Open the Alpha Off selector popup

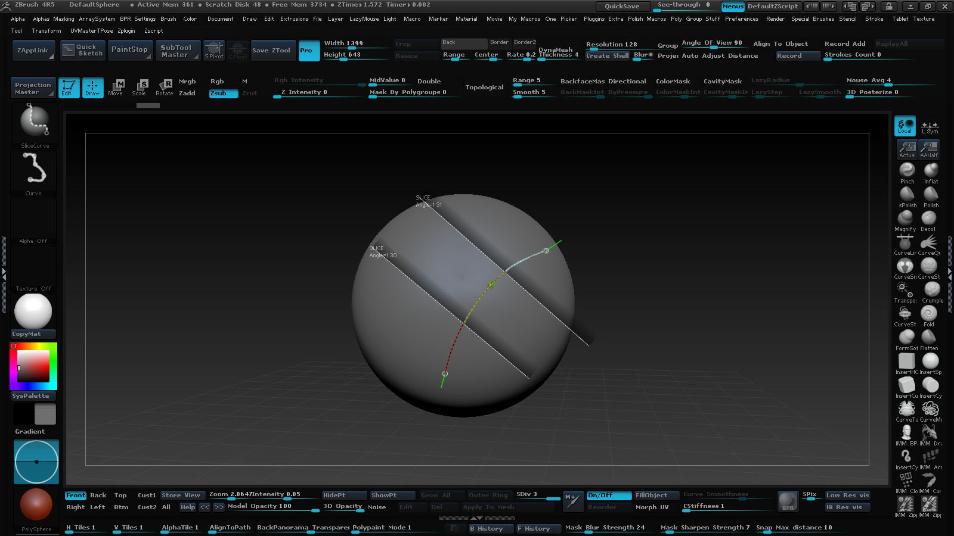click(x=33, y=220)
